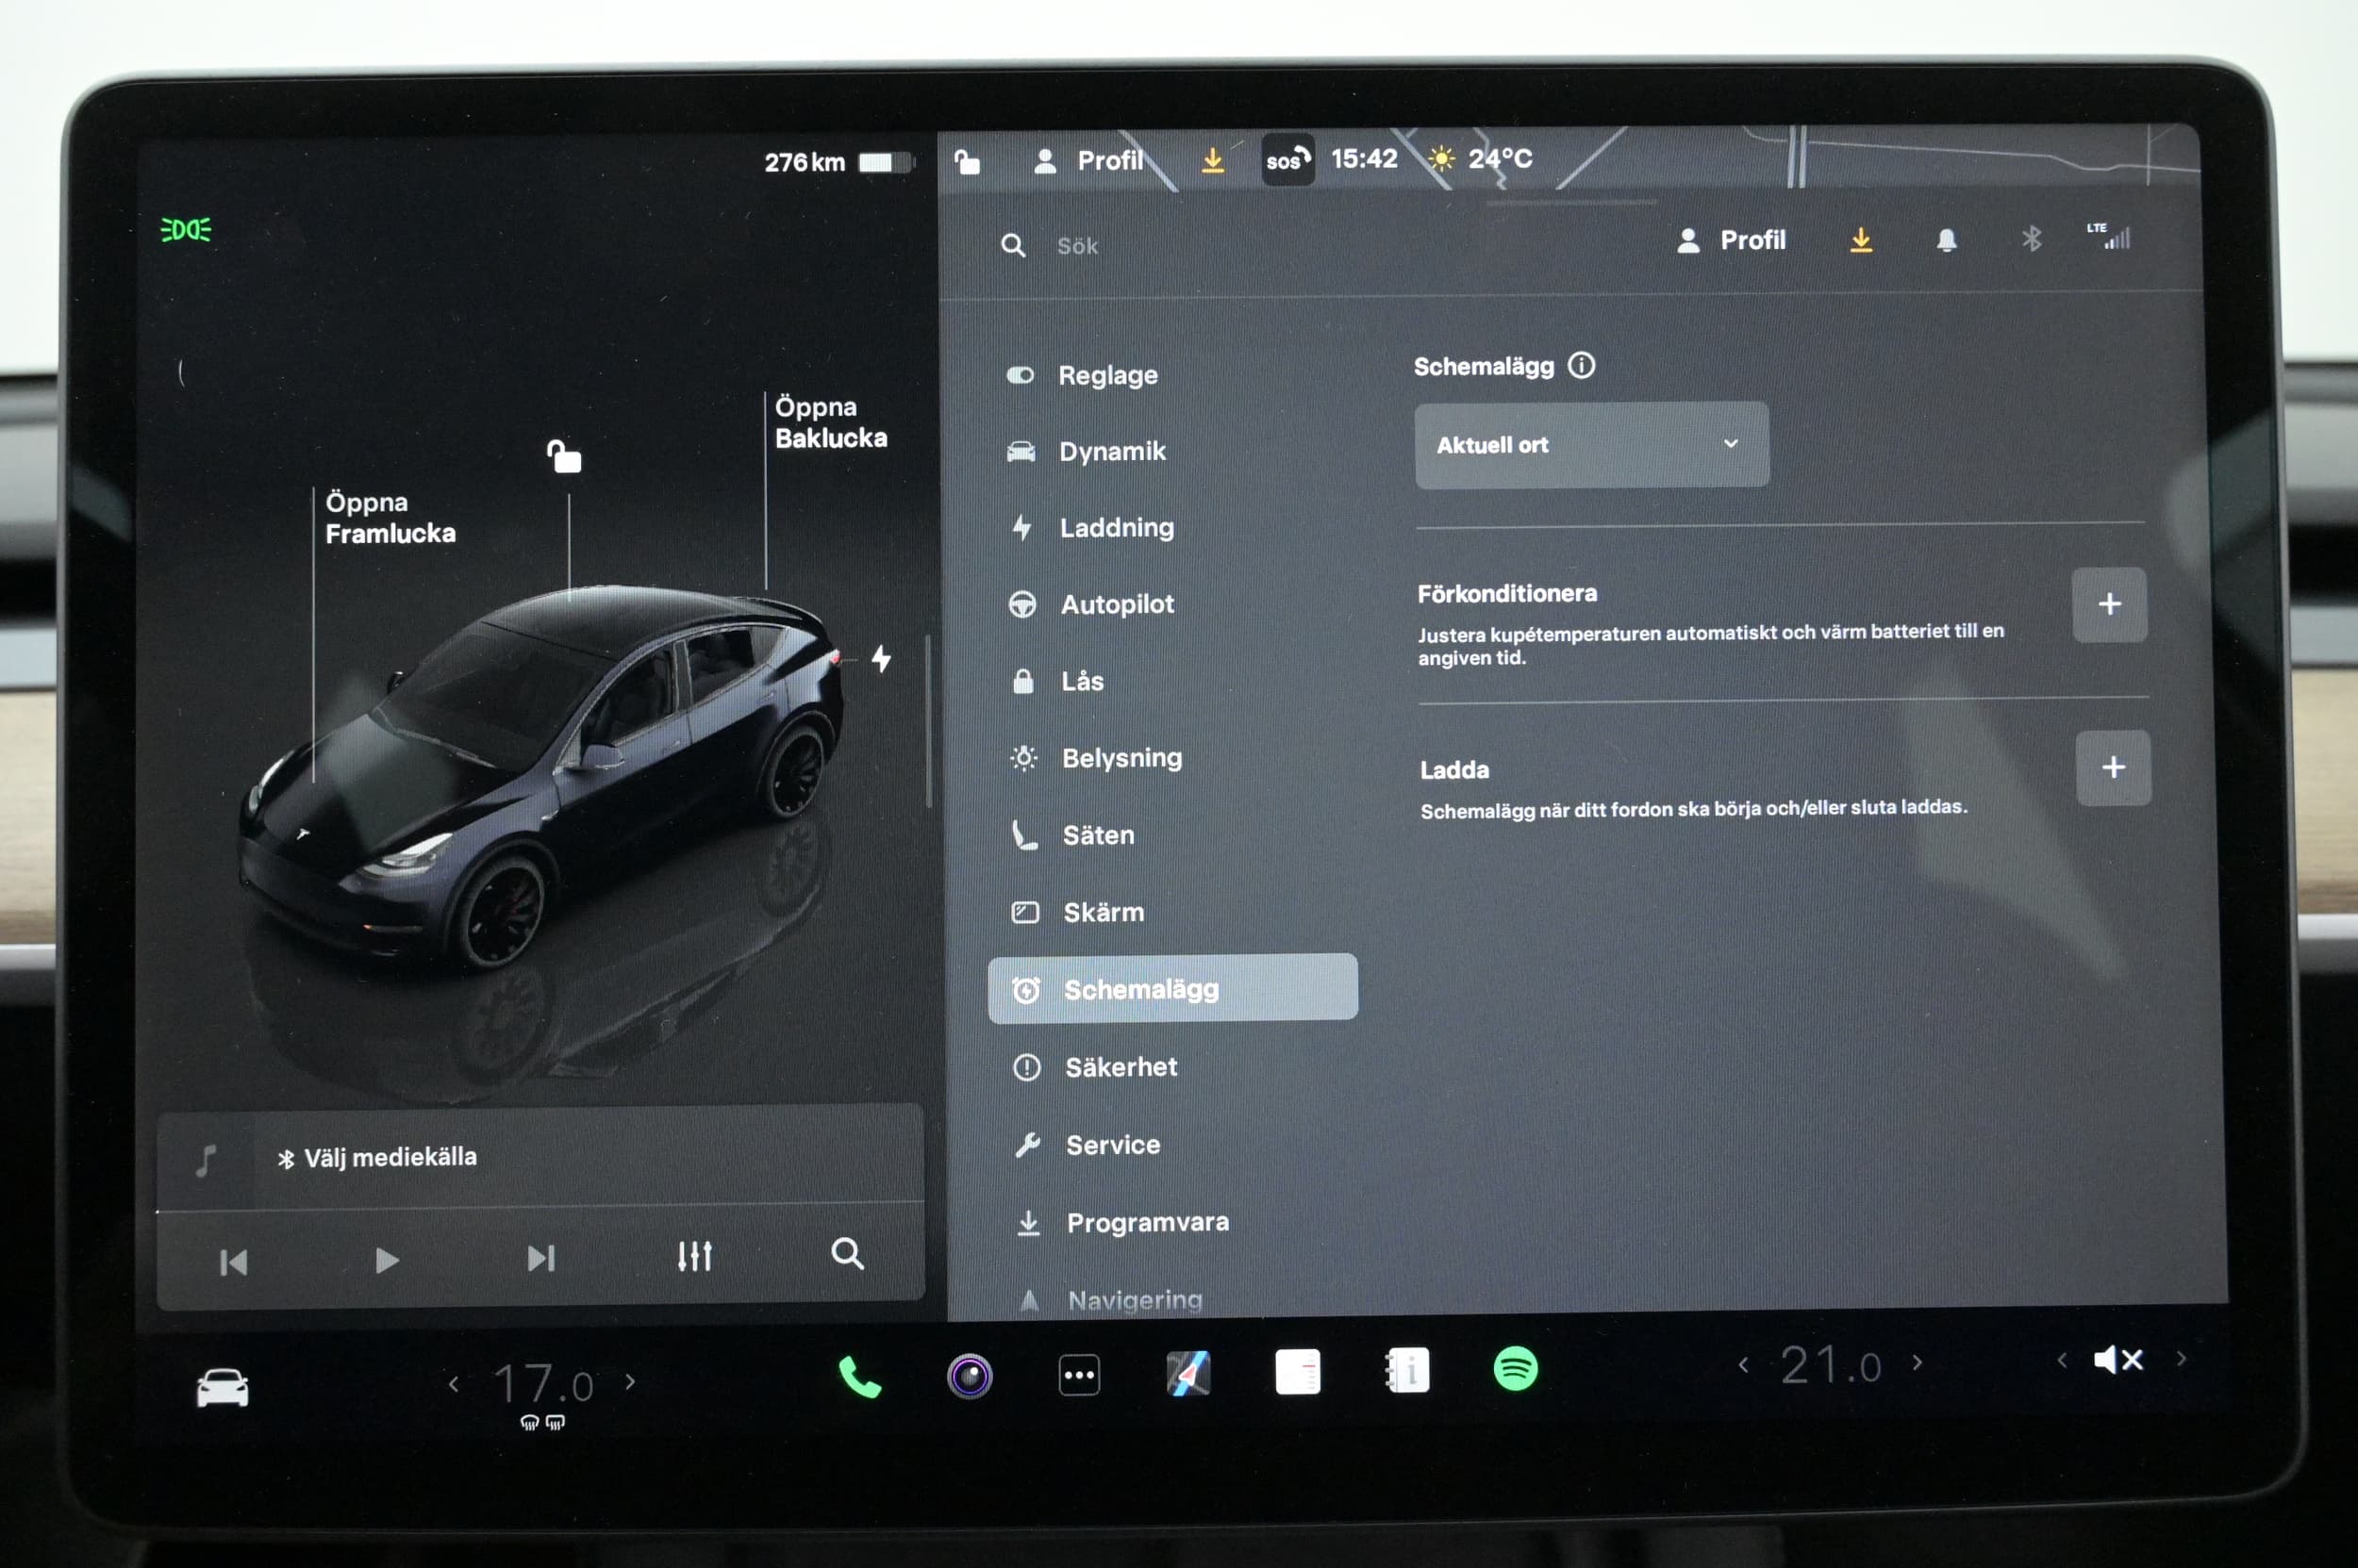Play the media

386,1260
